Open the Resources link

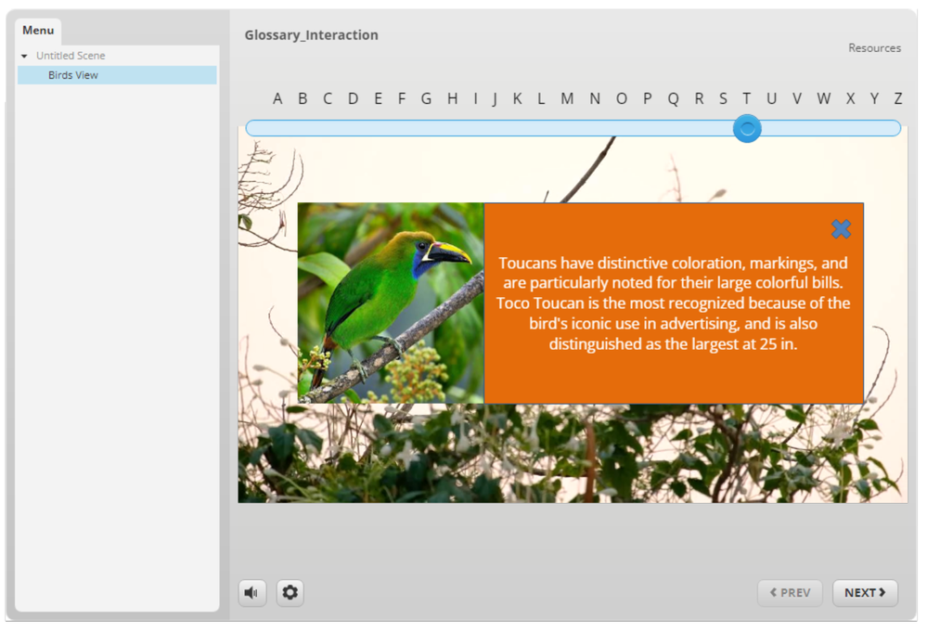pos(874,48)
